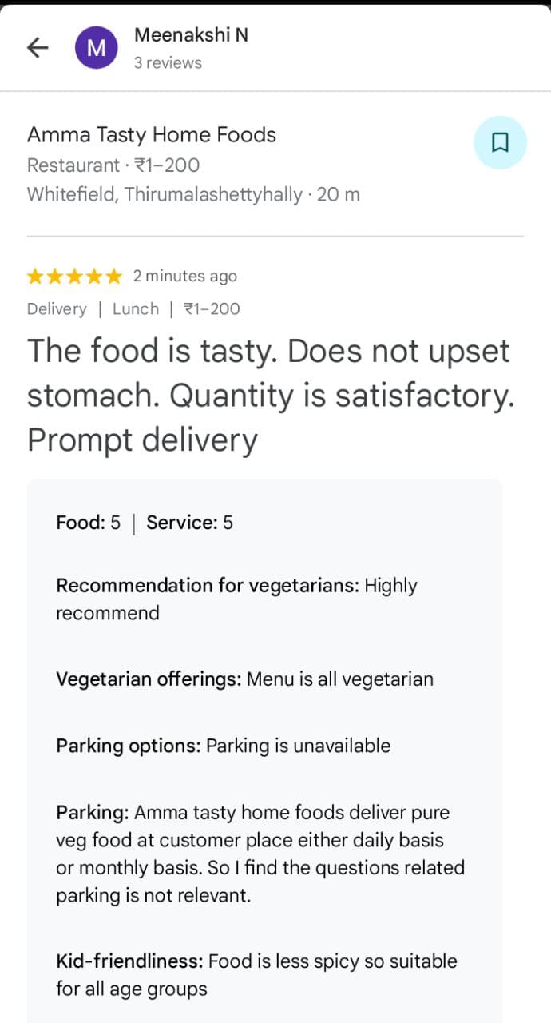Tap the main review text paragraph

(x=268, y=396)
